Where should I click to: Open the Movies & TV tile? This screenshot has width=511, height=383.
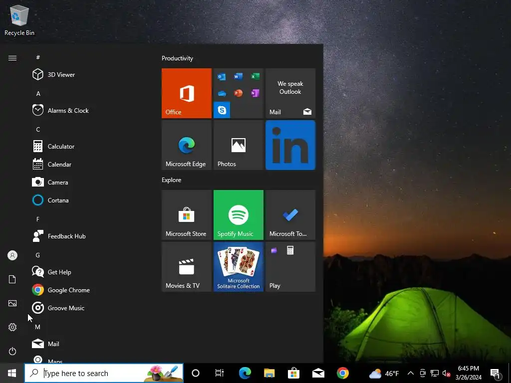point(187,267)
